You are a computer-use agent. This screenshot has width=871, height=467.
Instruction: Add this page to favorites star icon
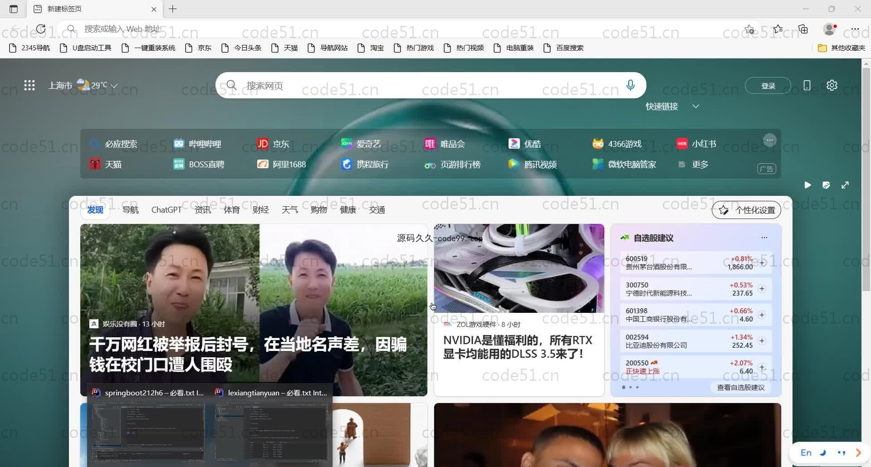click(749, 29)
